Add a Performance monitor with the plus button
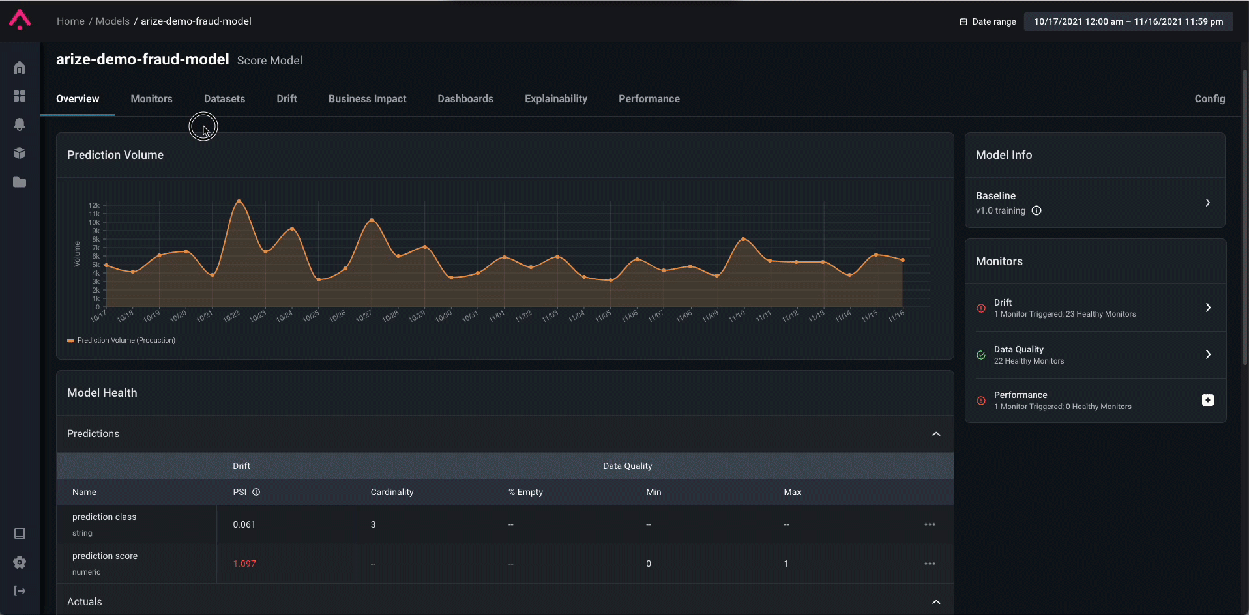 point(1207,400)
